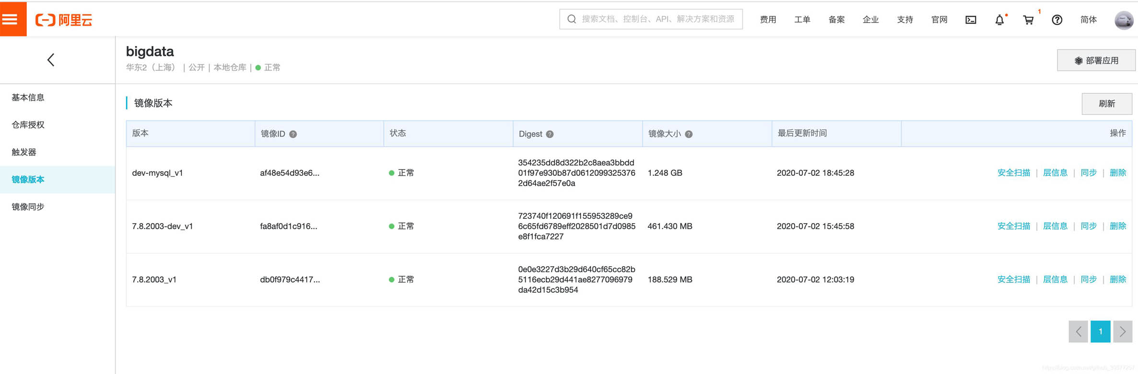The width and height of the screenshot is (1138, 374).
Task: Go to next page arrow
Action: tap(1123, 331)
